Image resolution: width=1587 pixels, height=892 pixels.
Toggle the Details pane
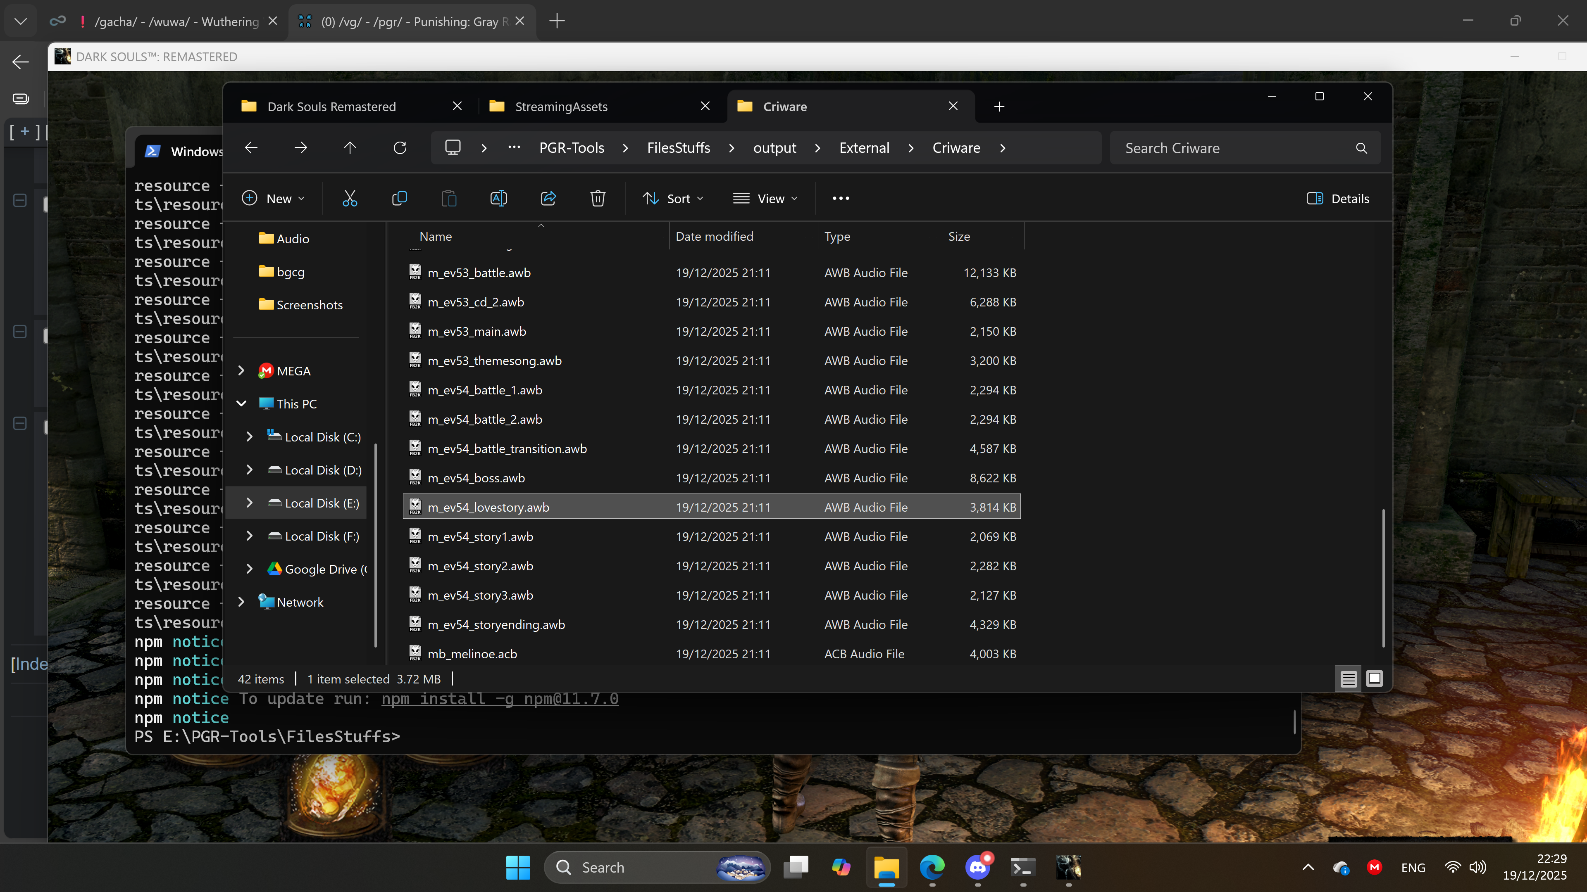1337,198
